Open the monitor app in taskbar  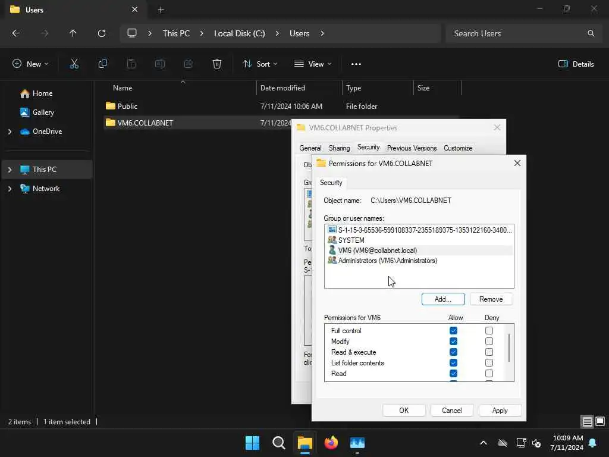click(x=357, y=443)
